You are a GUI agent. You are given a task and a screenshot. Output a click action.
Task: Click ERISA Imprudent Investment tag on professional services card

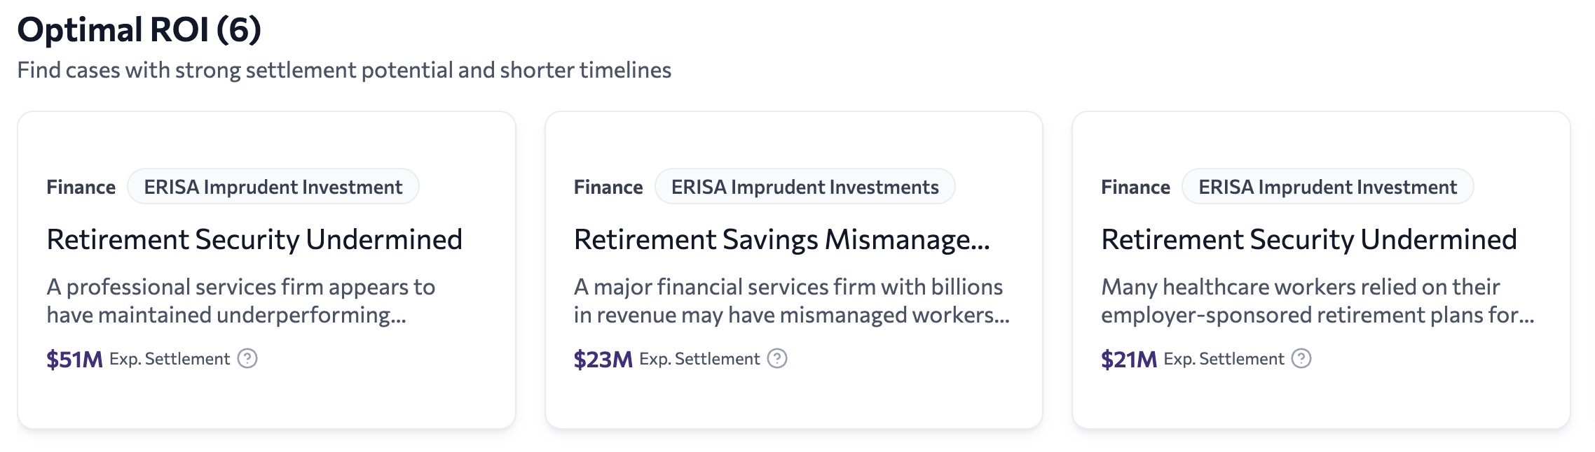[x=273, y=187]
